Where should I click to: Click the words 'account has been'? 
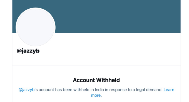56,90
